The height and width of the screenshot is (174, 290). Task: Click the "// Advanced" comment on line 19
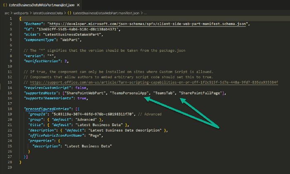pos(150,114)
